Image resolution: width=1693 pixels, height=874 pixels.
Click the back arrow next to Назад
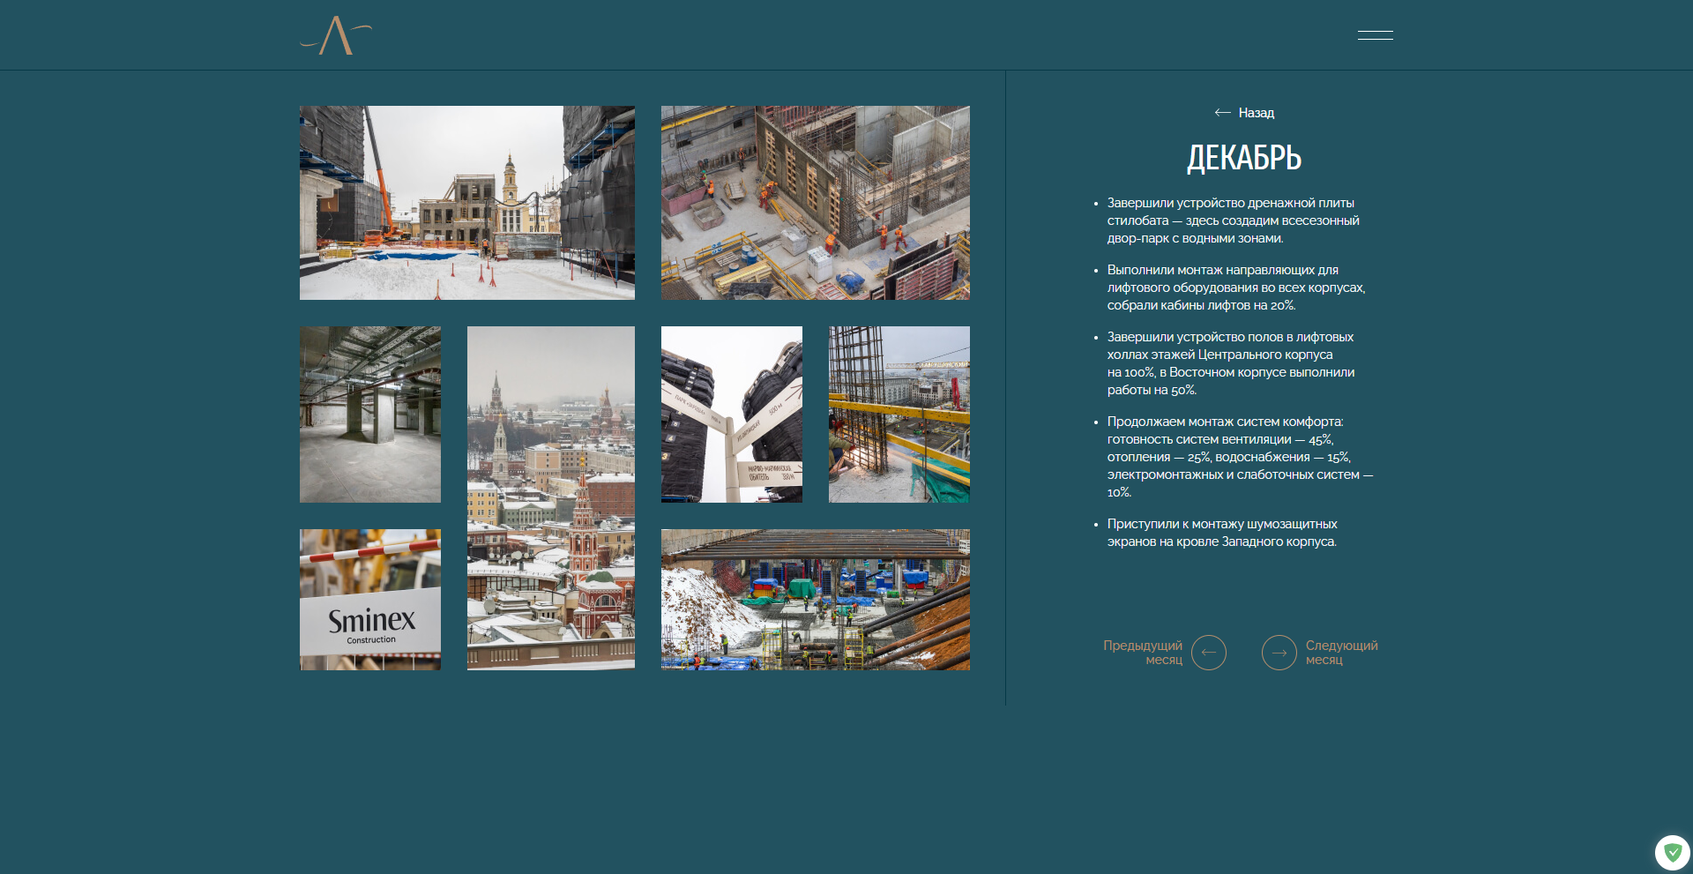click(1222, 112)
